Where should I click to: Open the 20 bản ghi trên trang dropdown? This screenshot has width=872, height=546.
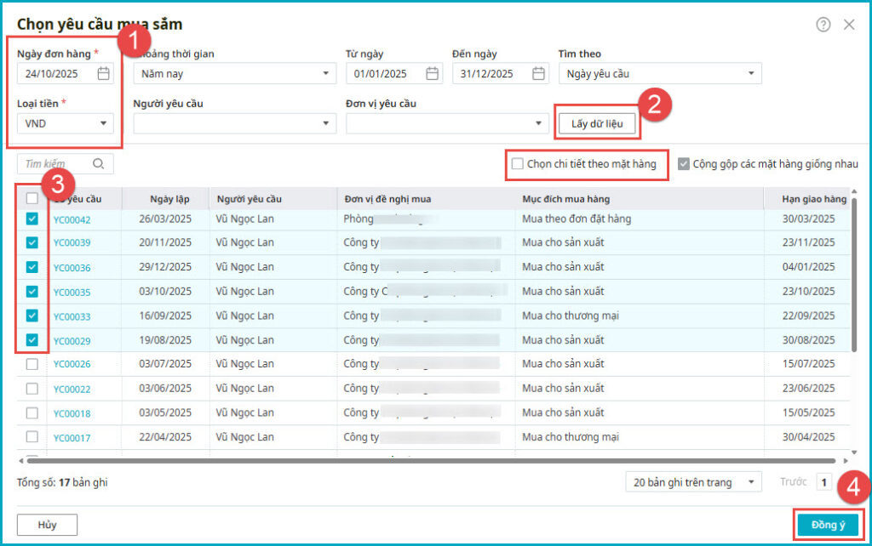pyautogui.click(x=751, y=482)
